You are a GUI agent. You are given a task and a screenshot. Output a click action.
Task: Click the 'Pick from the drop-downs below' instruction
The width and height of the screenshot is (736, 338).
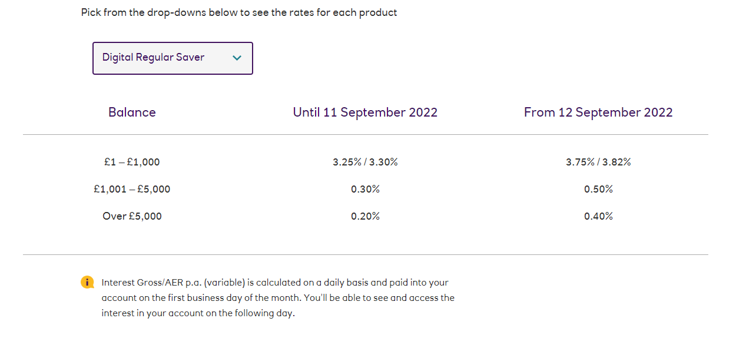239,12
